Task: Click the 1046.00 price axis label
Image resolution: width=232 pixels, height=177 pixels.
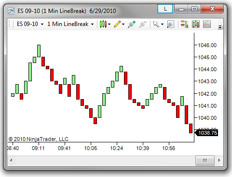Action: click(x=207, y=45)
